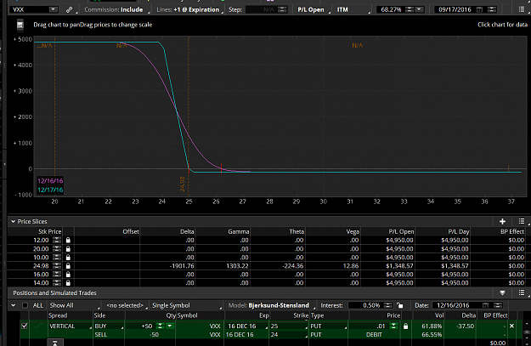This screenshot has width=531, height=346.
Task: Click the chart settings icon beside drag hint
Action: coord(20,25)
